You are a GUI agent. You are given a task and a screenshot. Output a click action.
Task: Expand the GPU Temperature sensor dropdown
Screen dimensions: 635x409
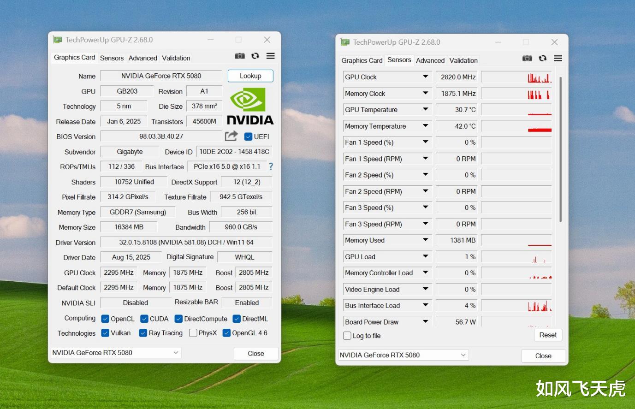pos(426,110)
